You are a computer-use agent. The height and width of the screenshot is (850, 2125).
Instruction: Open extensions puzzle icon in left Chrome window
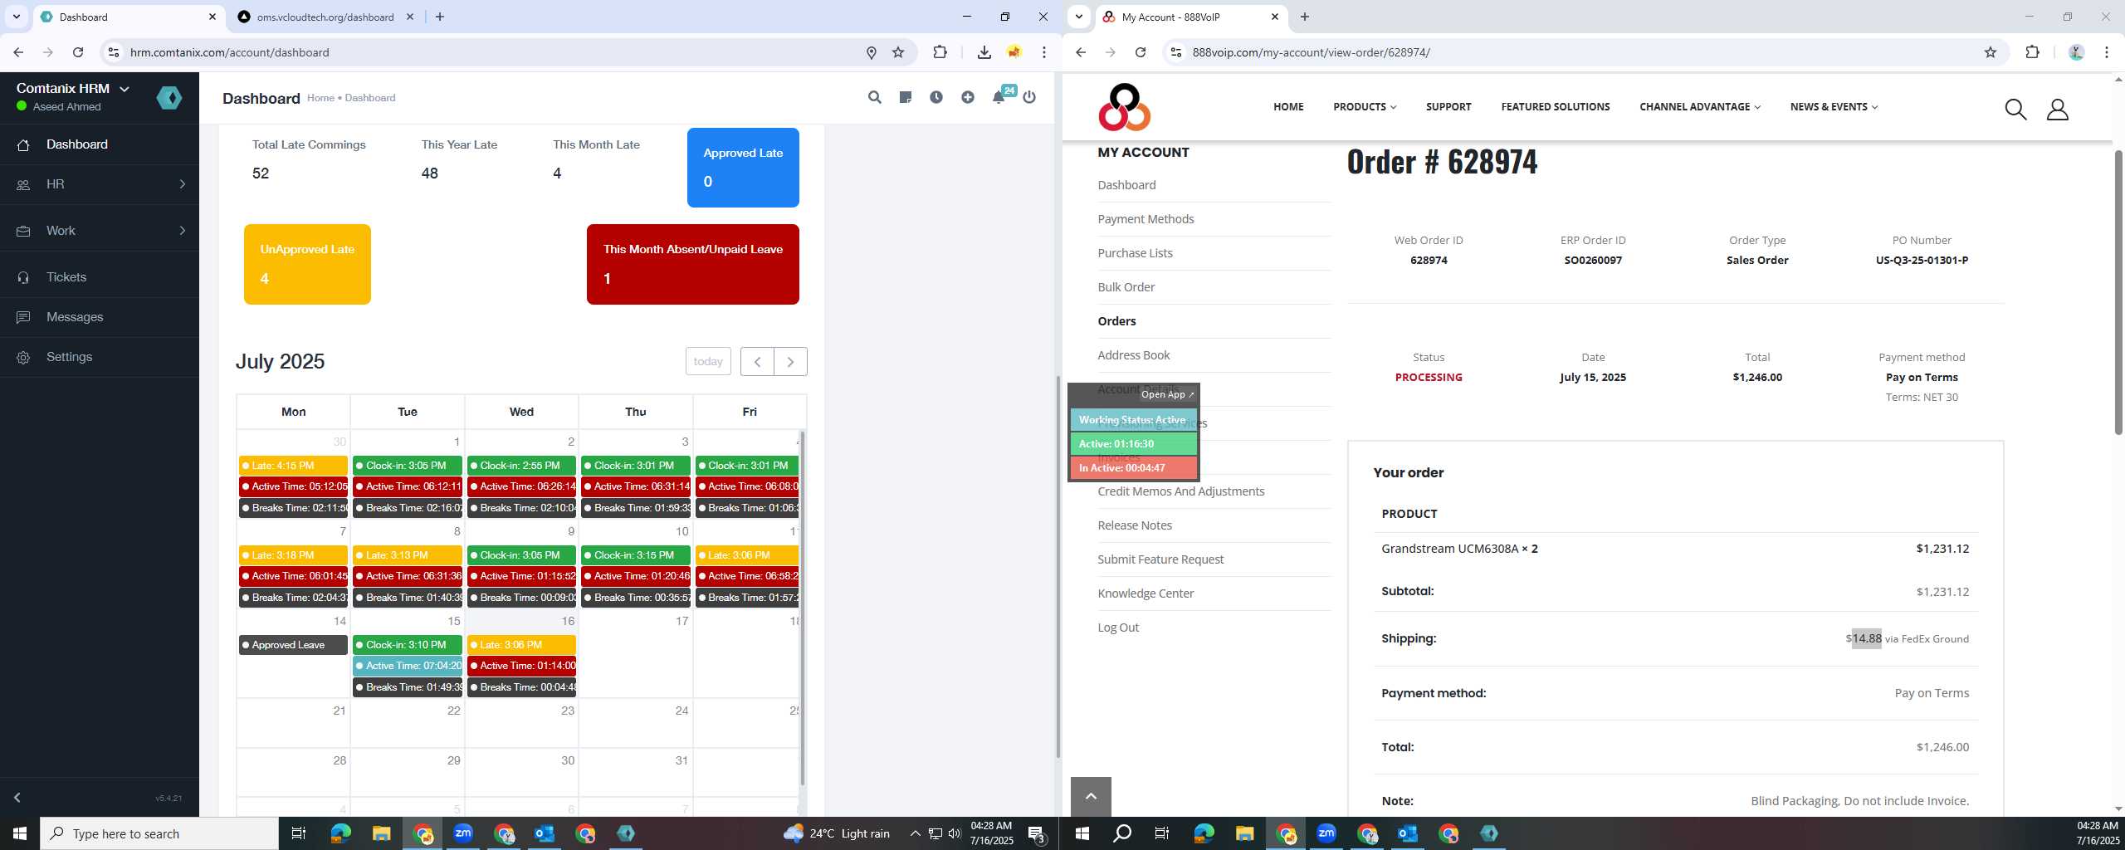[940, 52]
